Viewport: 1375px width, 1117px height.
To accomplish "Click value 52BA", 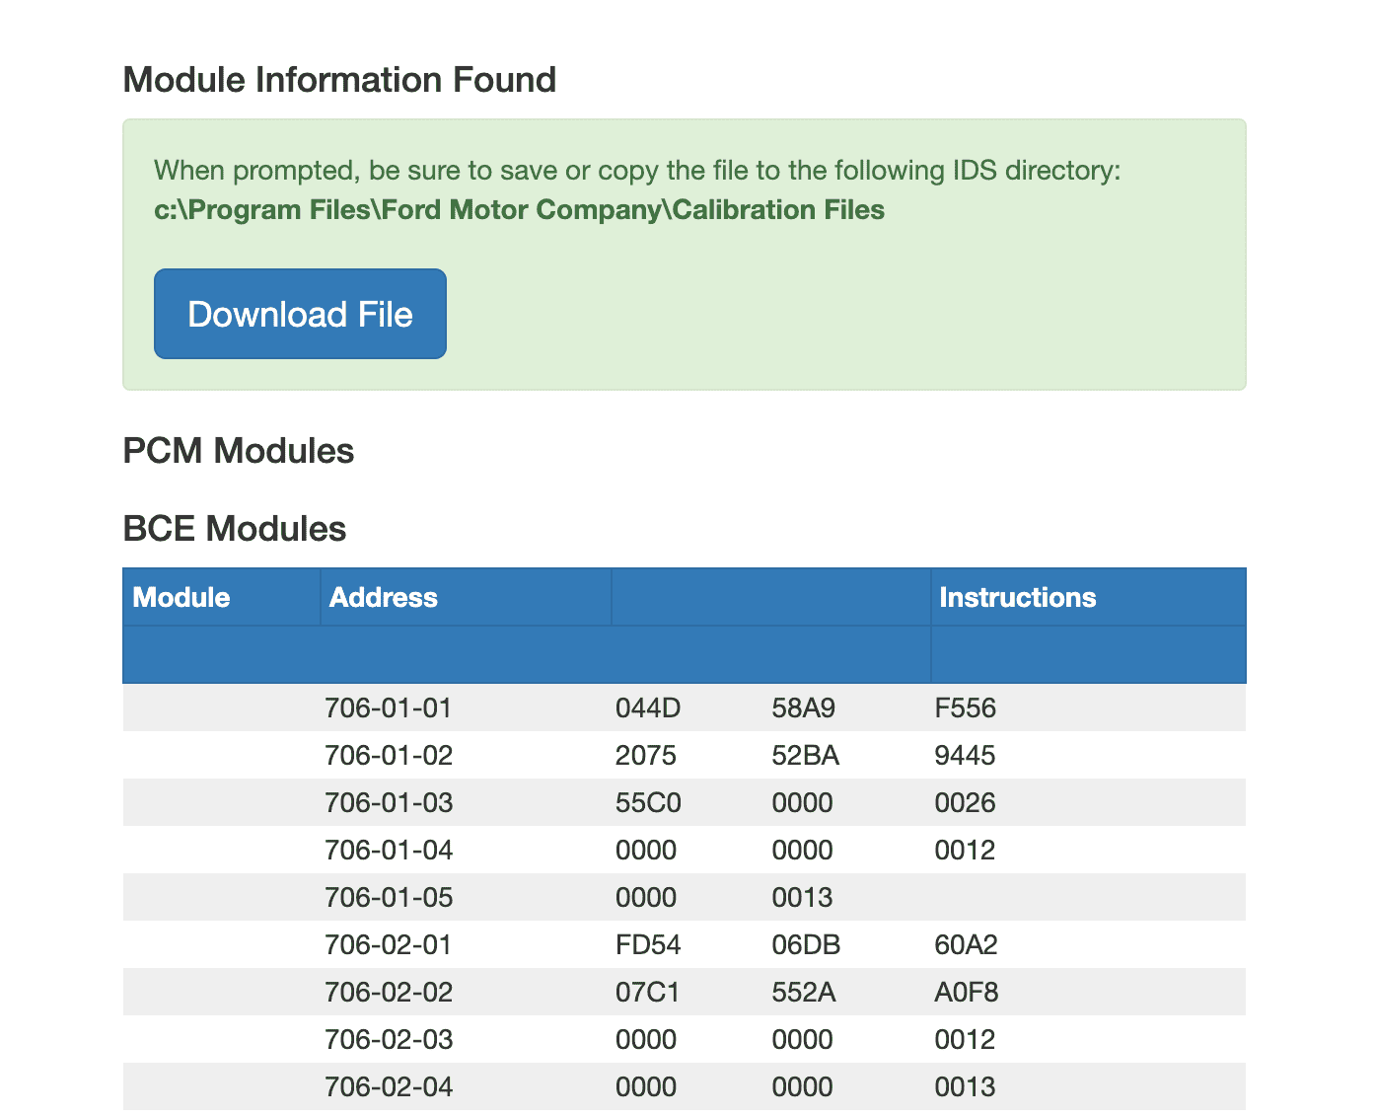I will coord(806,755).
